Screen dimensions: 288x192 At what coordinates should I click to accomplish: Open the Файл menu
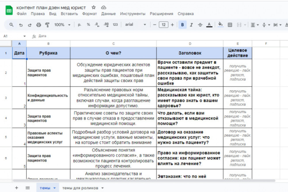tap(22, 14)
